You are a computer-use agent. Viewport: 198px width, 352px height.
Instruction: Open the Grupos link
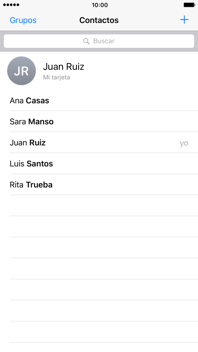pos(23,20)
